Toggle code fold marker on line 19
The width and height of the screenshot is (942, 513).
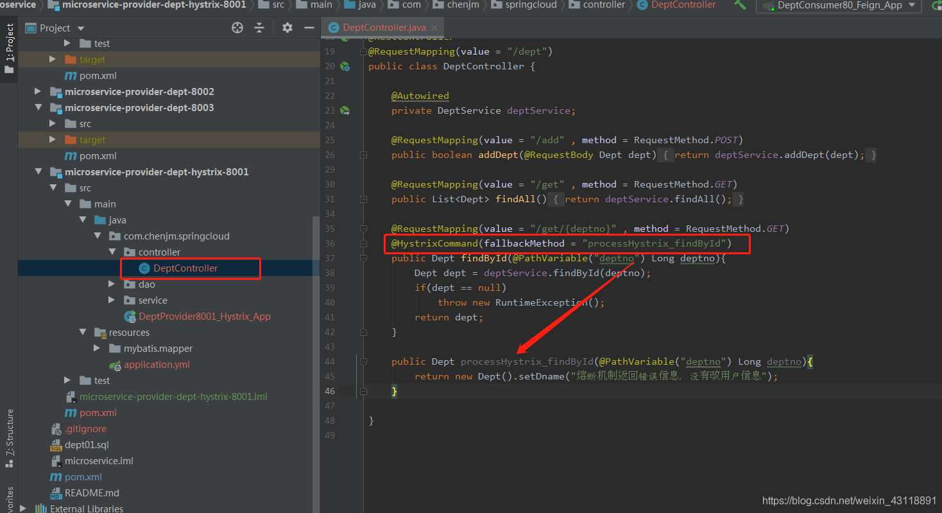coord(363,51)
